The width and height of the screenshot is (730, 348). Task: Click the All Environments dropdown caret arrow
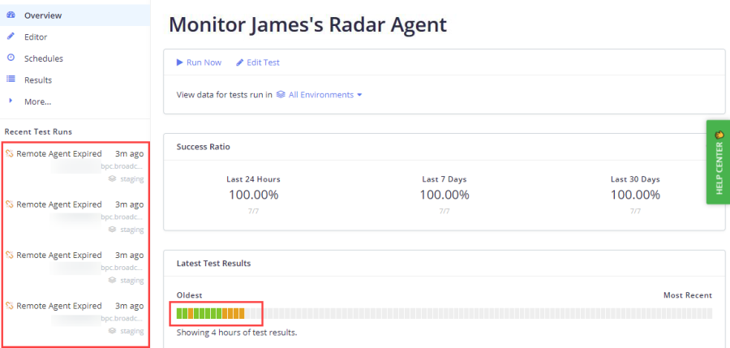(359, 95)
